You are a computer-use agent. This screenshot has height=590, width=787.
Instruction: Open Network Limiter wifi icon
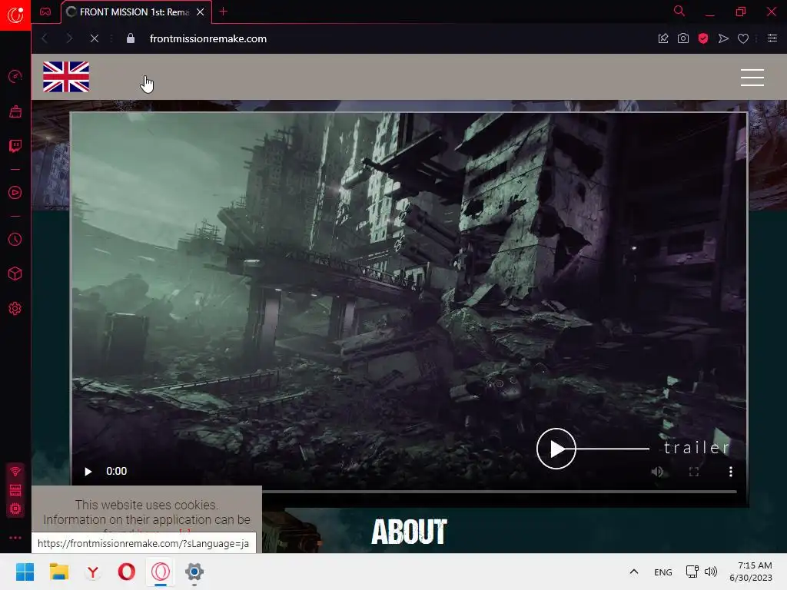tap(15, 471)
